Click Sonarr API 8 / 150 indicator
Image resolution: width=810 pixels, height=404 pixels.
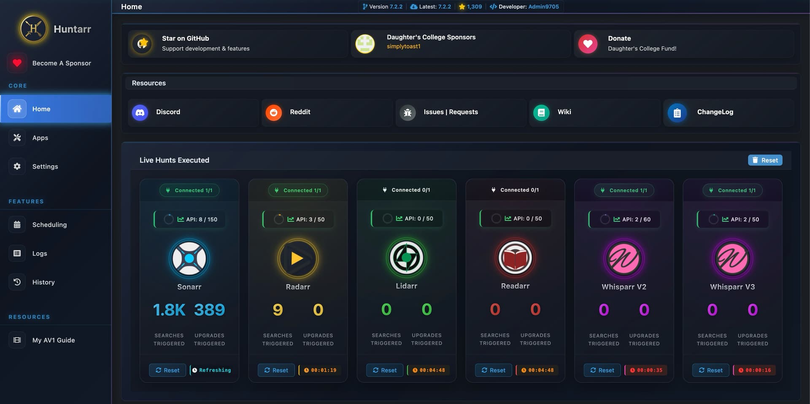tap(189, 219)
